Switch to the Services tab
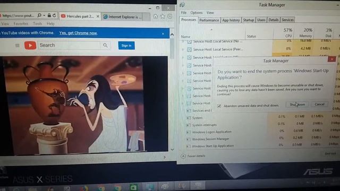Screen dimensions: 340x191 click(x=287, y=20)
